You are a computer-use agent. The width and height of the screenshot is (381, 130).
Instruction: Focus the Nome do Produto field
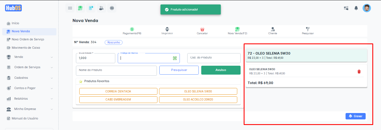tap(116, 70)
